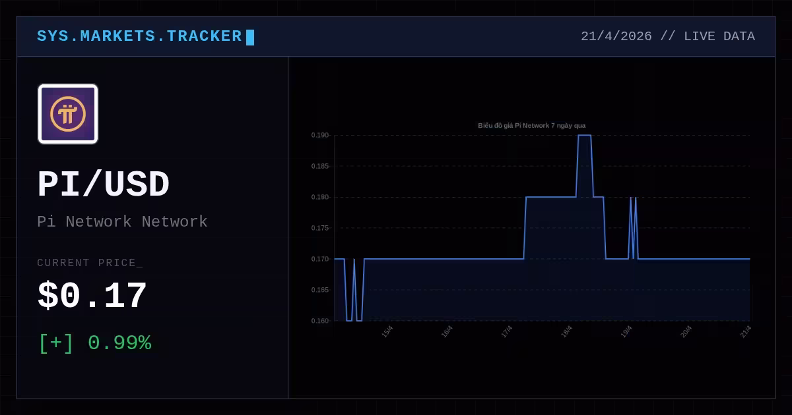Click the 0.190 y-axis label
Screen dimensions: 792x415
coord(320,135)
